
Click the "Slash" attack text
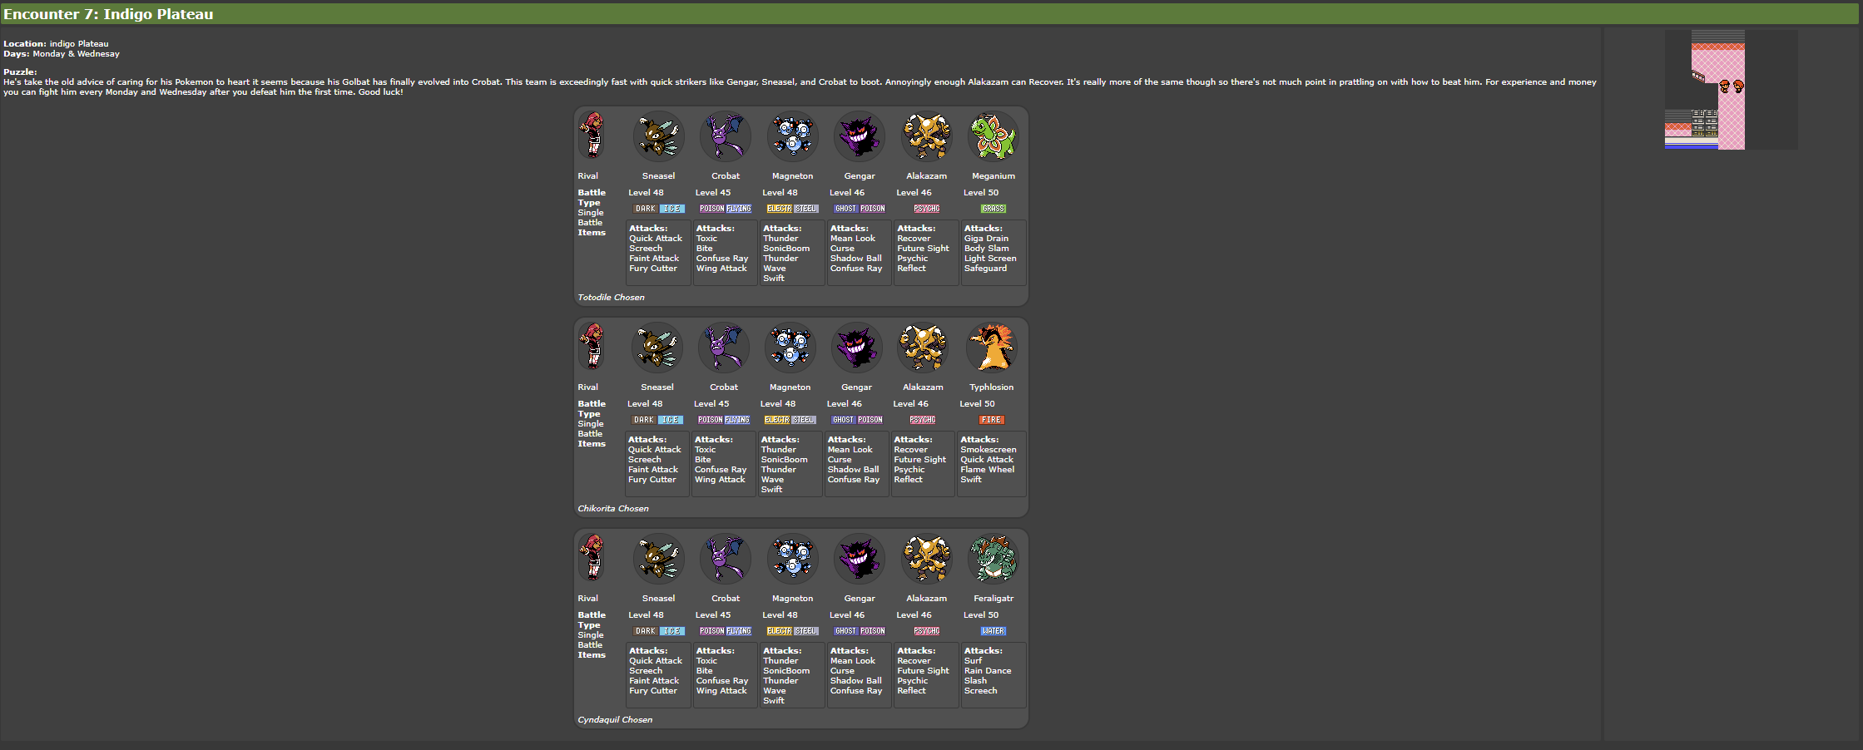tap(975, 681)
